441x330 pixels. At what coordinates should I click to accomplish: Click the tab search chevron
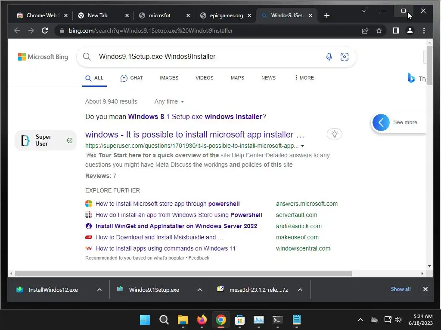[363, 11]
